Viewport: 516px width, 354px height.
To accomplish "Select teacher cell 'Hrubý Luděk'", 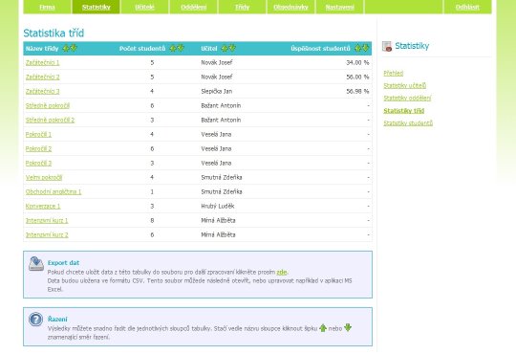I will 218,207.
